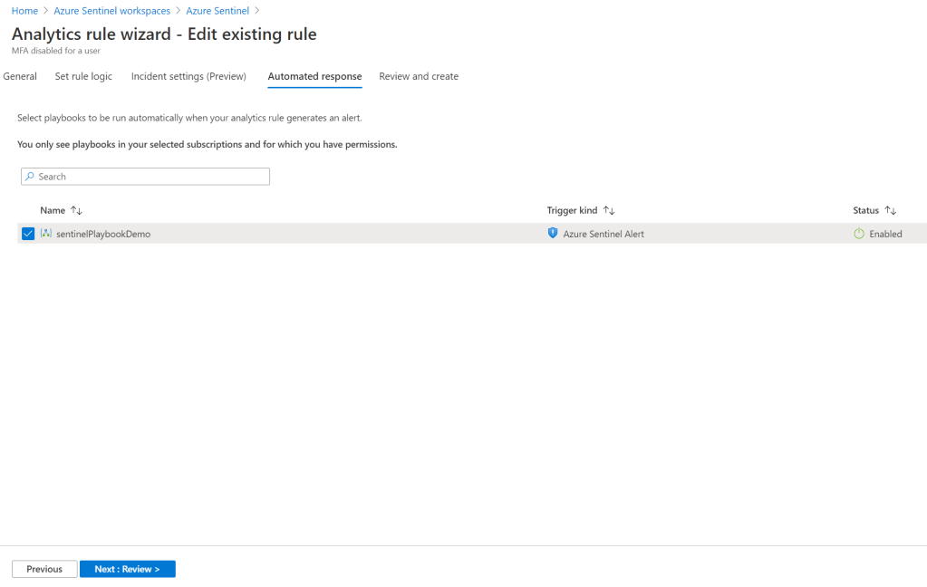Sort by Name column arrows
The width and height of the screenshot is (927, 587).
click(76, 210)
